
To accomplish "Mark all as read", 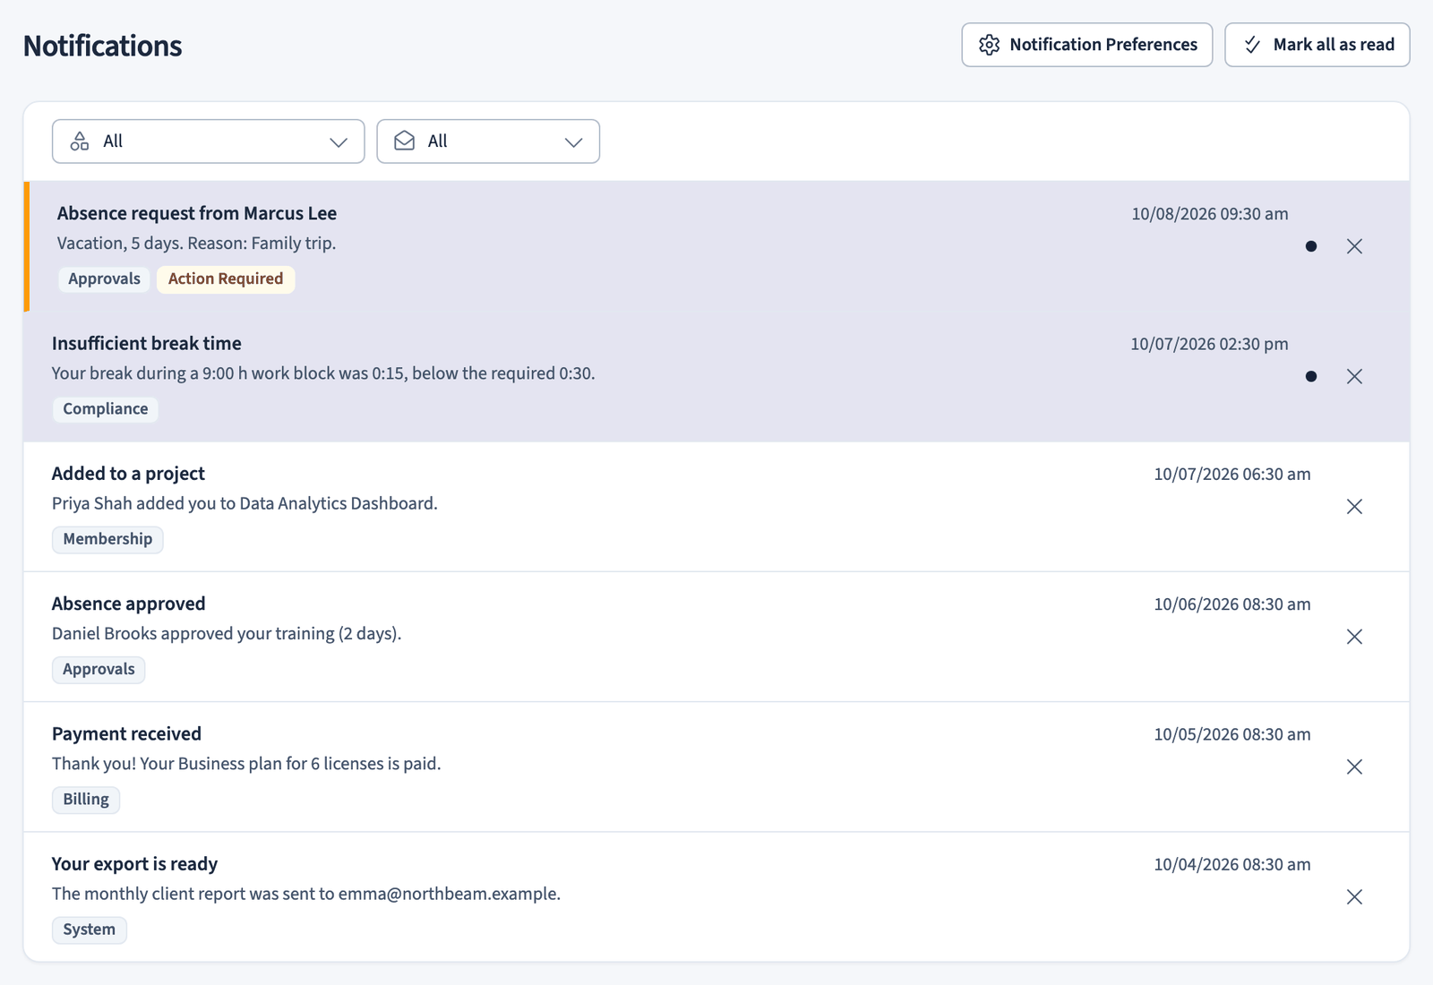I will click(1317, 45).
